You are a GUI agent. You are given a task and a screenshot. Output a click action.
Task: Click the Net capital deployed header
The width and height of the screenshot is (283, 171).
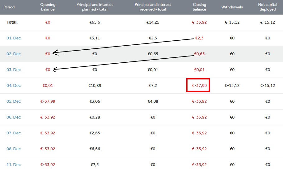[267, 7]
